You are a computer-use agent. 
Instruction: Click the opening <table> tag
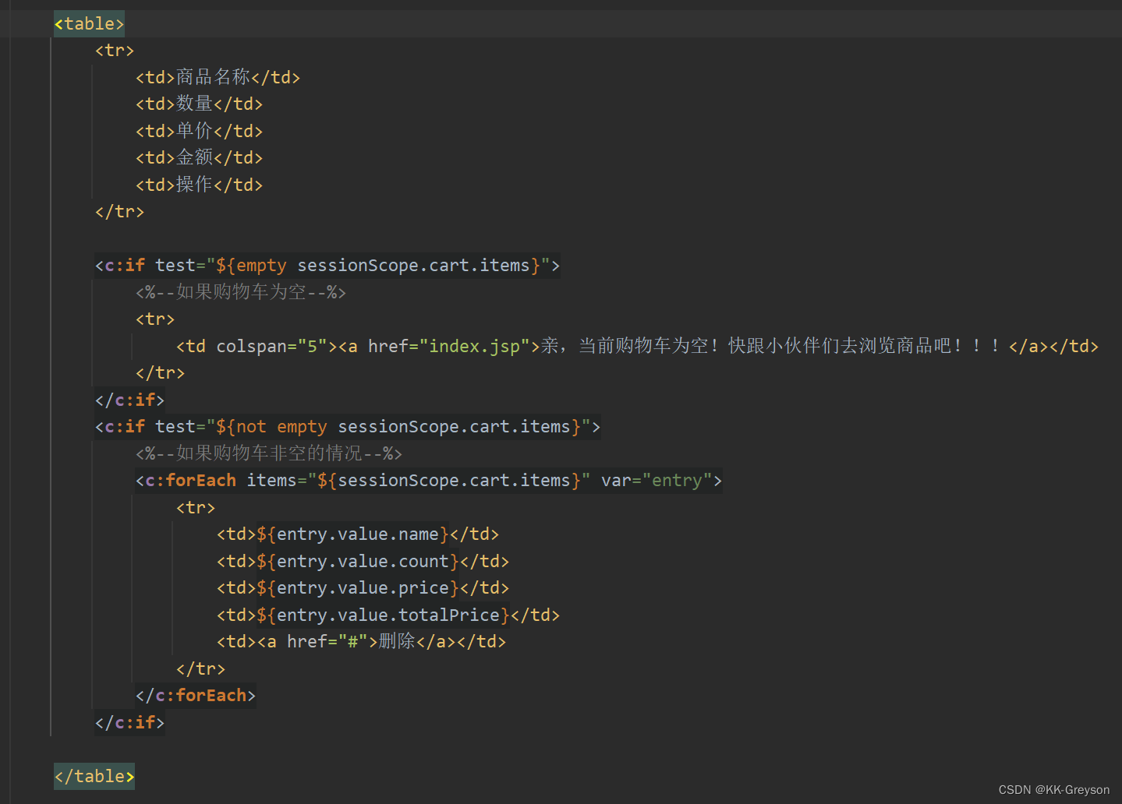(x=89, y=24)
